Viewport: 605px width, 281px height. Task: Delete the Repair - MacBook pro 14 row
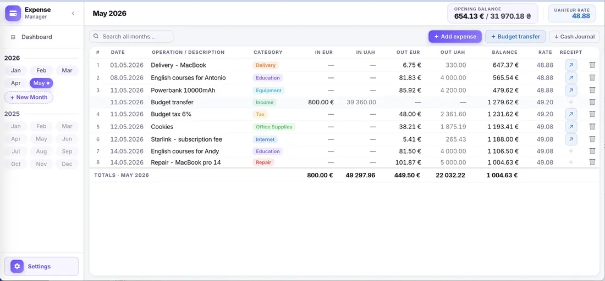tap(592, 162)
